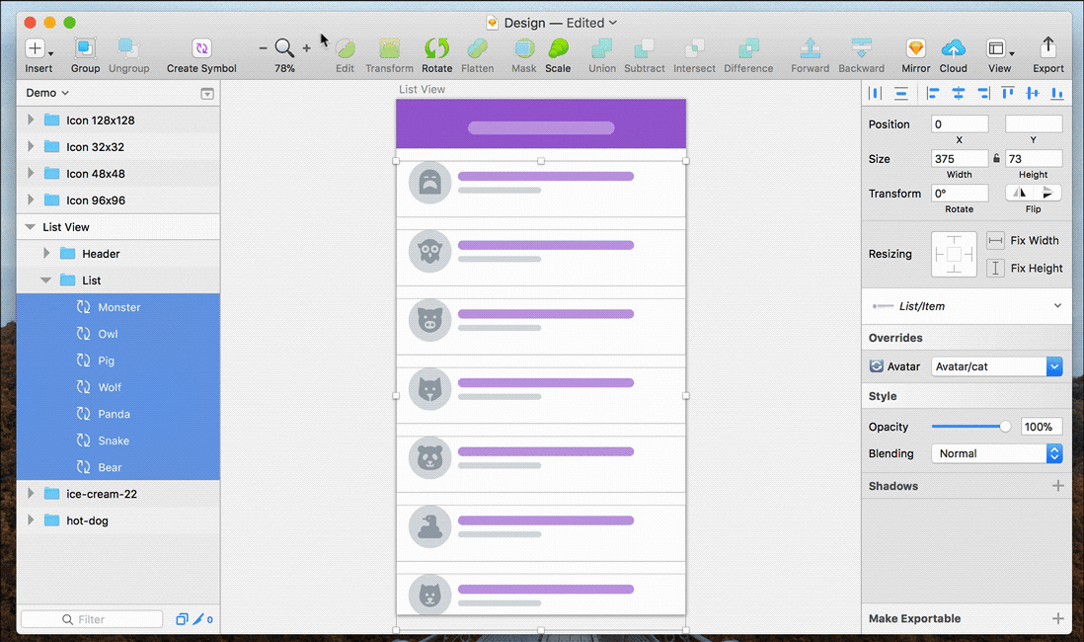Viewport: 1084px width, 642px height.
Task: Expand the Icon 96x96 folder
Action: (x=31, y=200)
